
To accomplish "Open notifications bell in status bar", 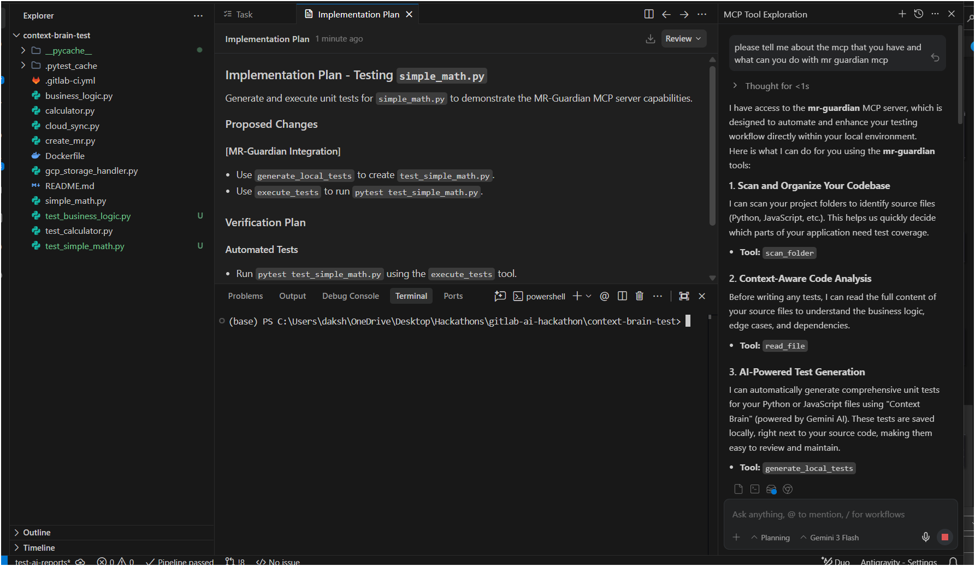I will tap(953, 562).
